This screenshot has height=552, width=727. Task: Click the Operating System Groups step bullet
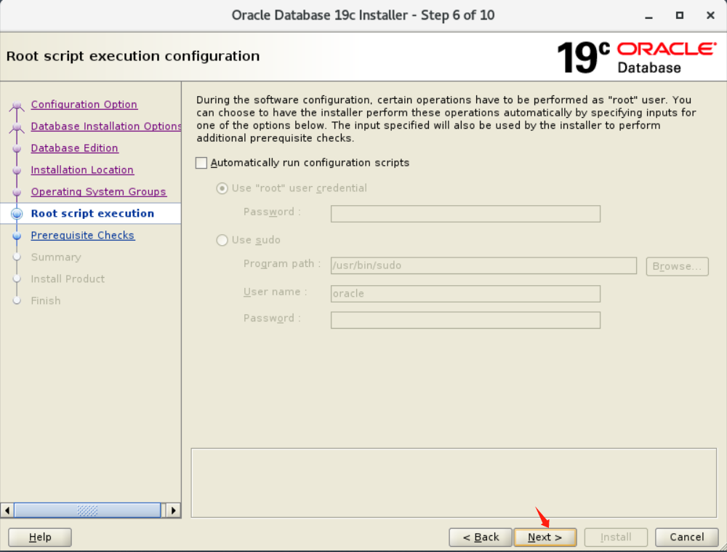(x=17, y=193)
